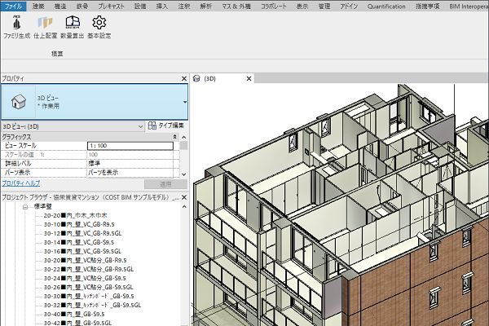Select wall type 30-20■内_壁_VC貼分_GB-R9.5
This screenshot has height=326, width=489.
tap(85, 261)
